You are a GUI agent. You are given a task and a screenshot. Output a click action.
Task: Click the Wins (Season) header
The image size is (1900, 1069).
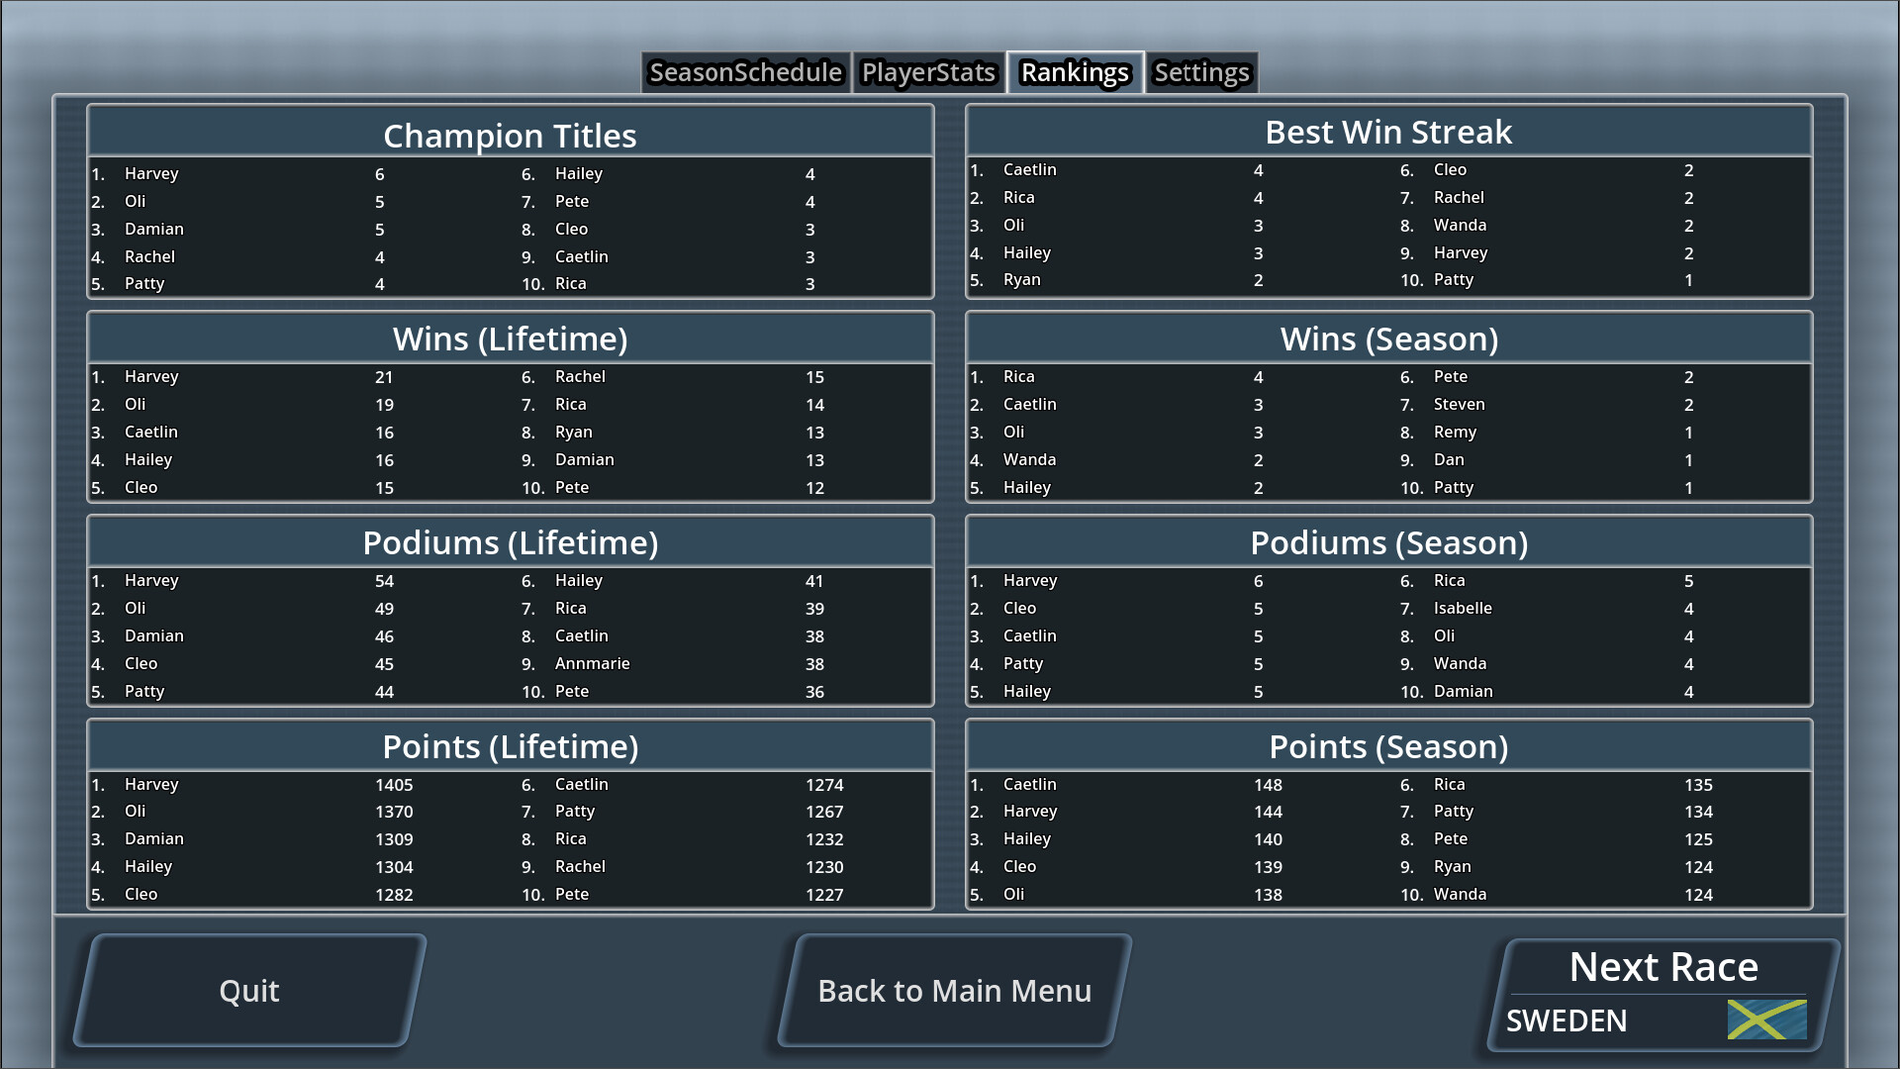(1387, 338)
